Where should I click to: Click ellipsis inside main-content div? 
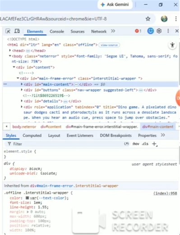click(x=76, y=85)
